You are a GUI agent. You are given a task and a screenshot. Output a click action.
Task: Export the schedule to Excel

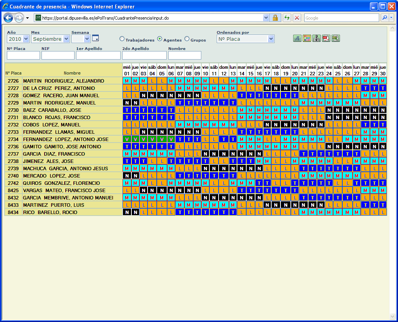(335, 38)
